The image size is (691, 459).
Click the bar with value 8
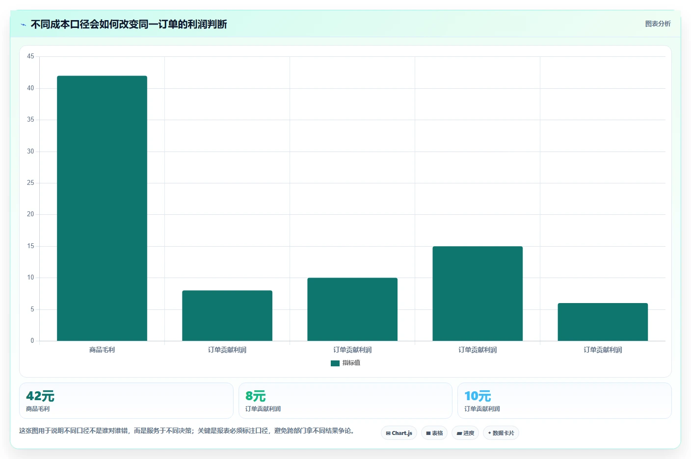(x=227, y=316)
